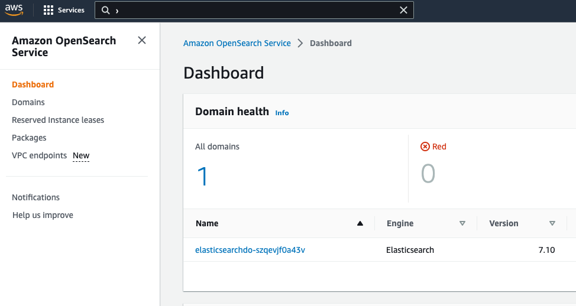
Task: Sort table by Version column arrow
Action: coord(552,223)
